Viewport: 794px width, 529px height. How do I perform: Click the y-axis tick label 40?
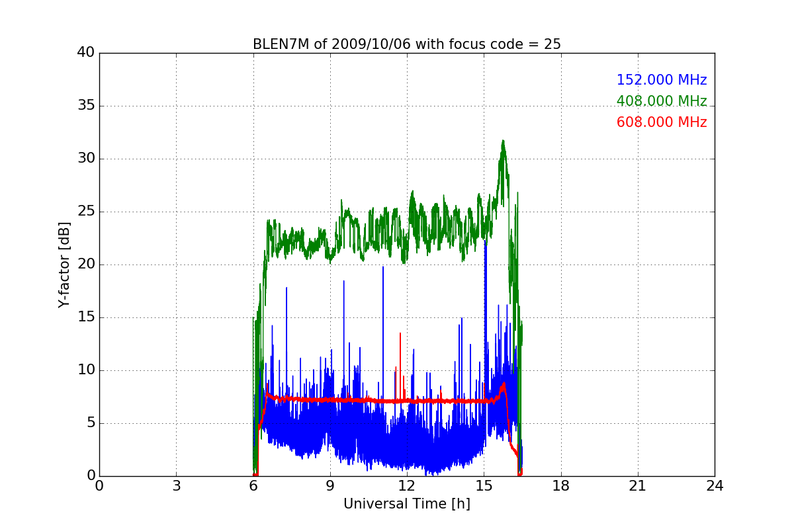[86, 53]
